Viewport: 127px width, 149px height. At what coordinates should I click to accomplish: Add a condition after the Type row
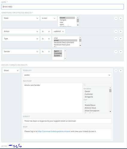pos(121,39)
